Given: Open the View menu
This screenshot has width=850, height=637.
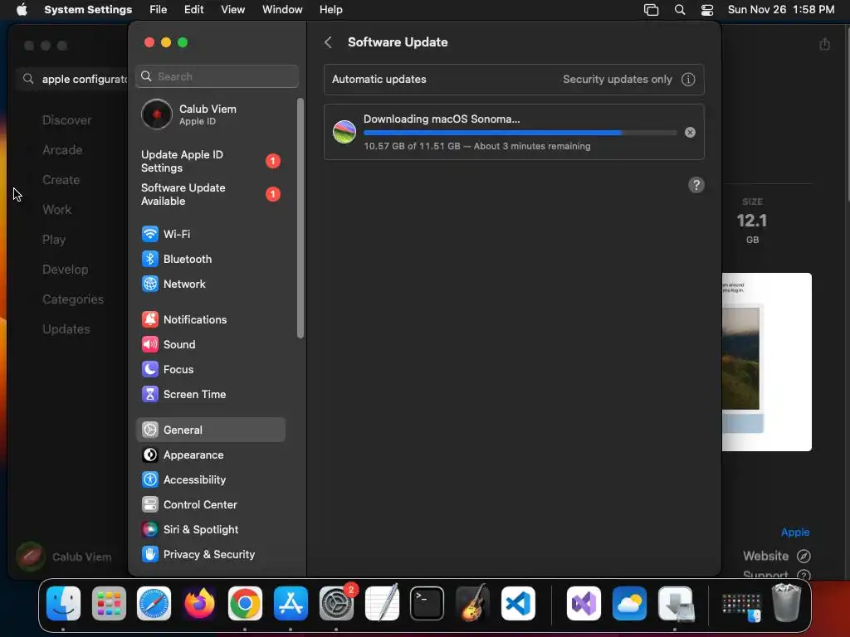Looking at the screenshot, I should tap(232, 10).
